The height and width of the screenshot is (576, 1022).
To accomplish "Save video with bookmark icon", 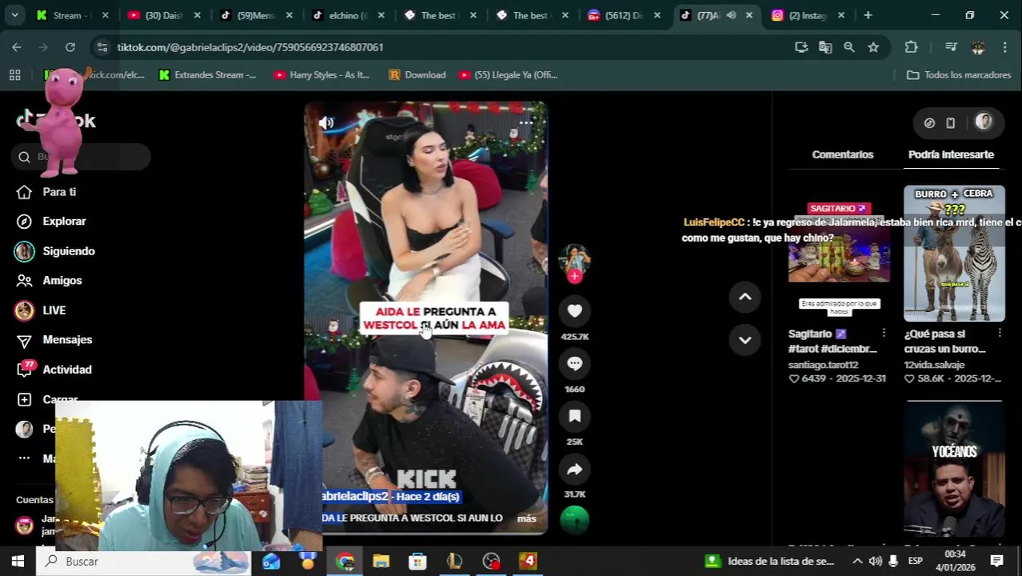I will [x=574, y=416].
